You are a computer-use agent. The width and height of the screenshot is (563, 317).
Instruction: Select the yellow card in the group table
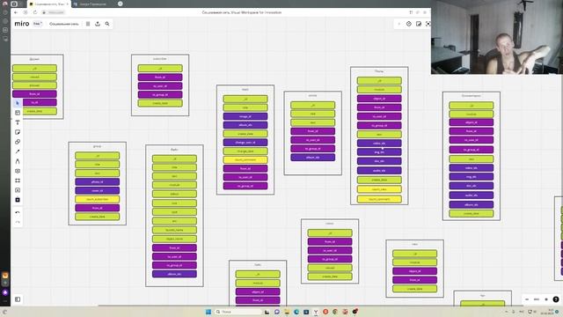(x=98, y=199)
